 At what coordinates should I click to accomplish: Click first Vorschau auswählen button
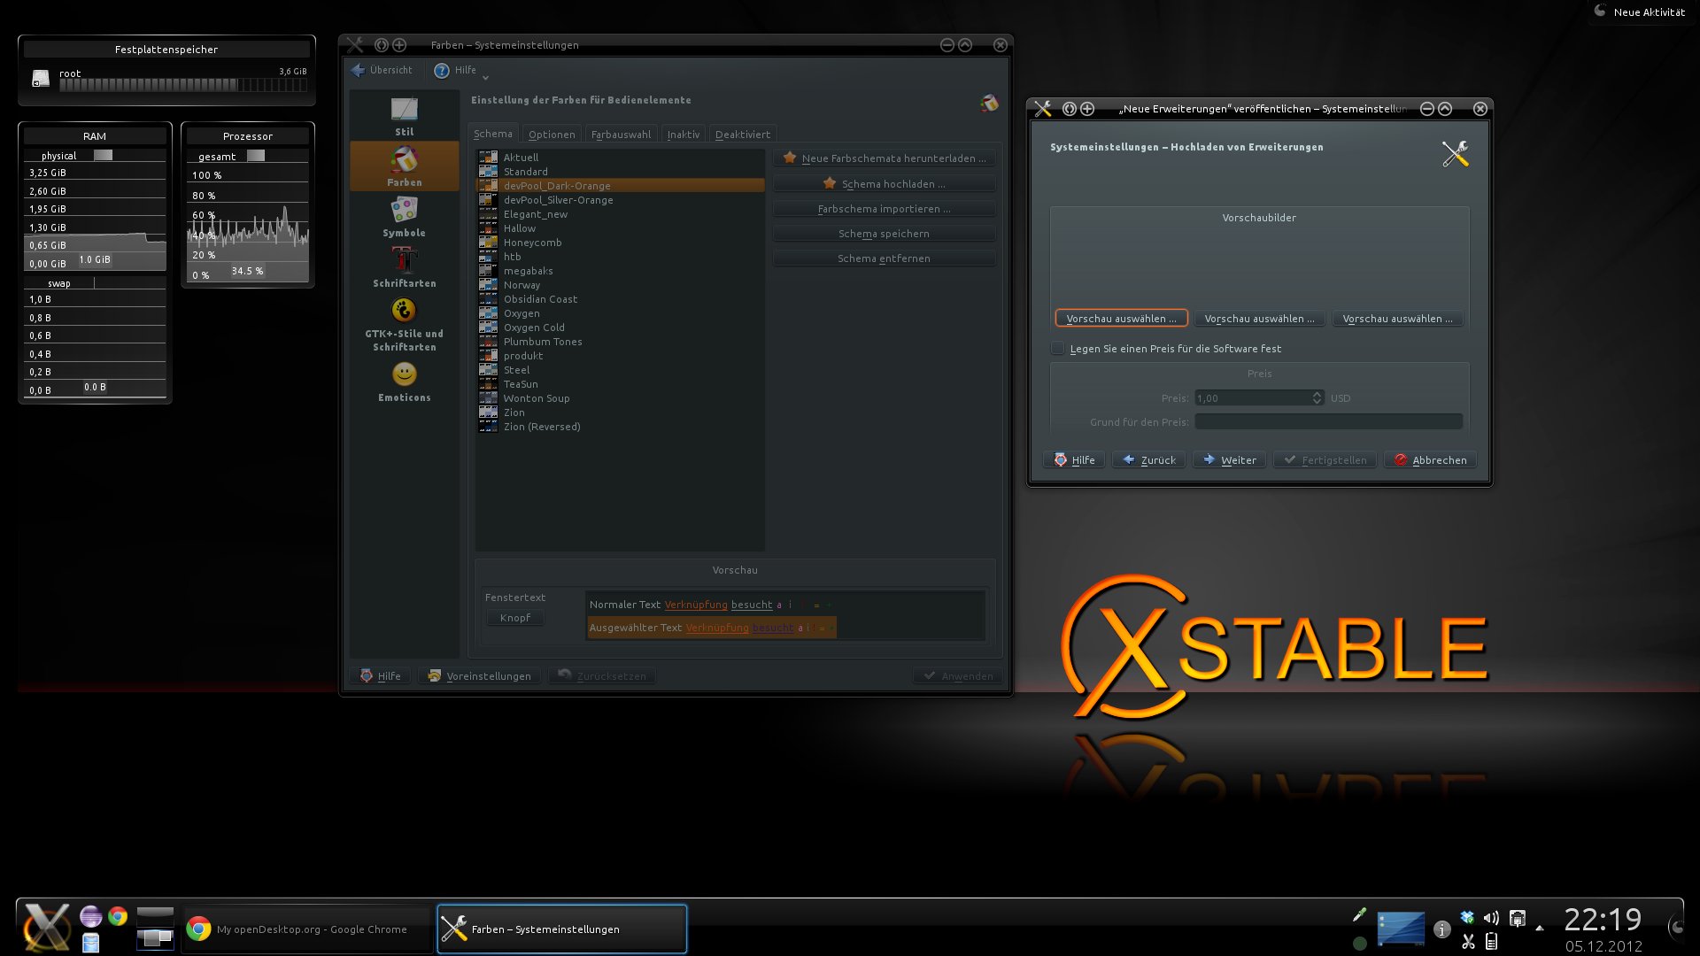[x=1121, y=319]
